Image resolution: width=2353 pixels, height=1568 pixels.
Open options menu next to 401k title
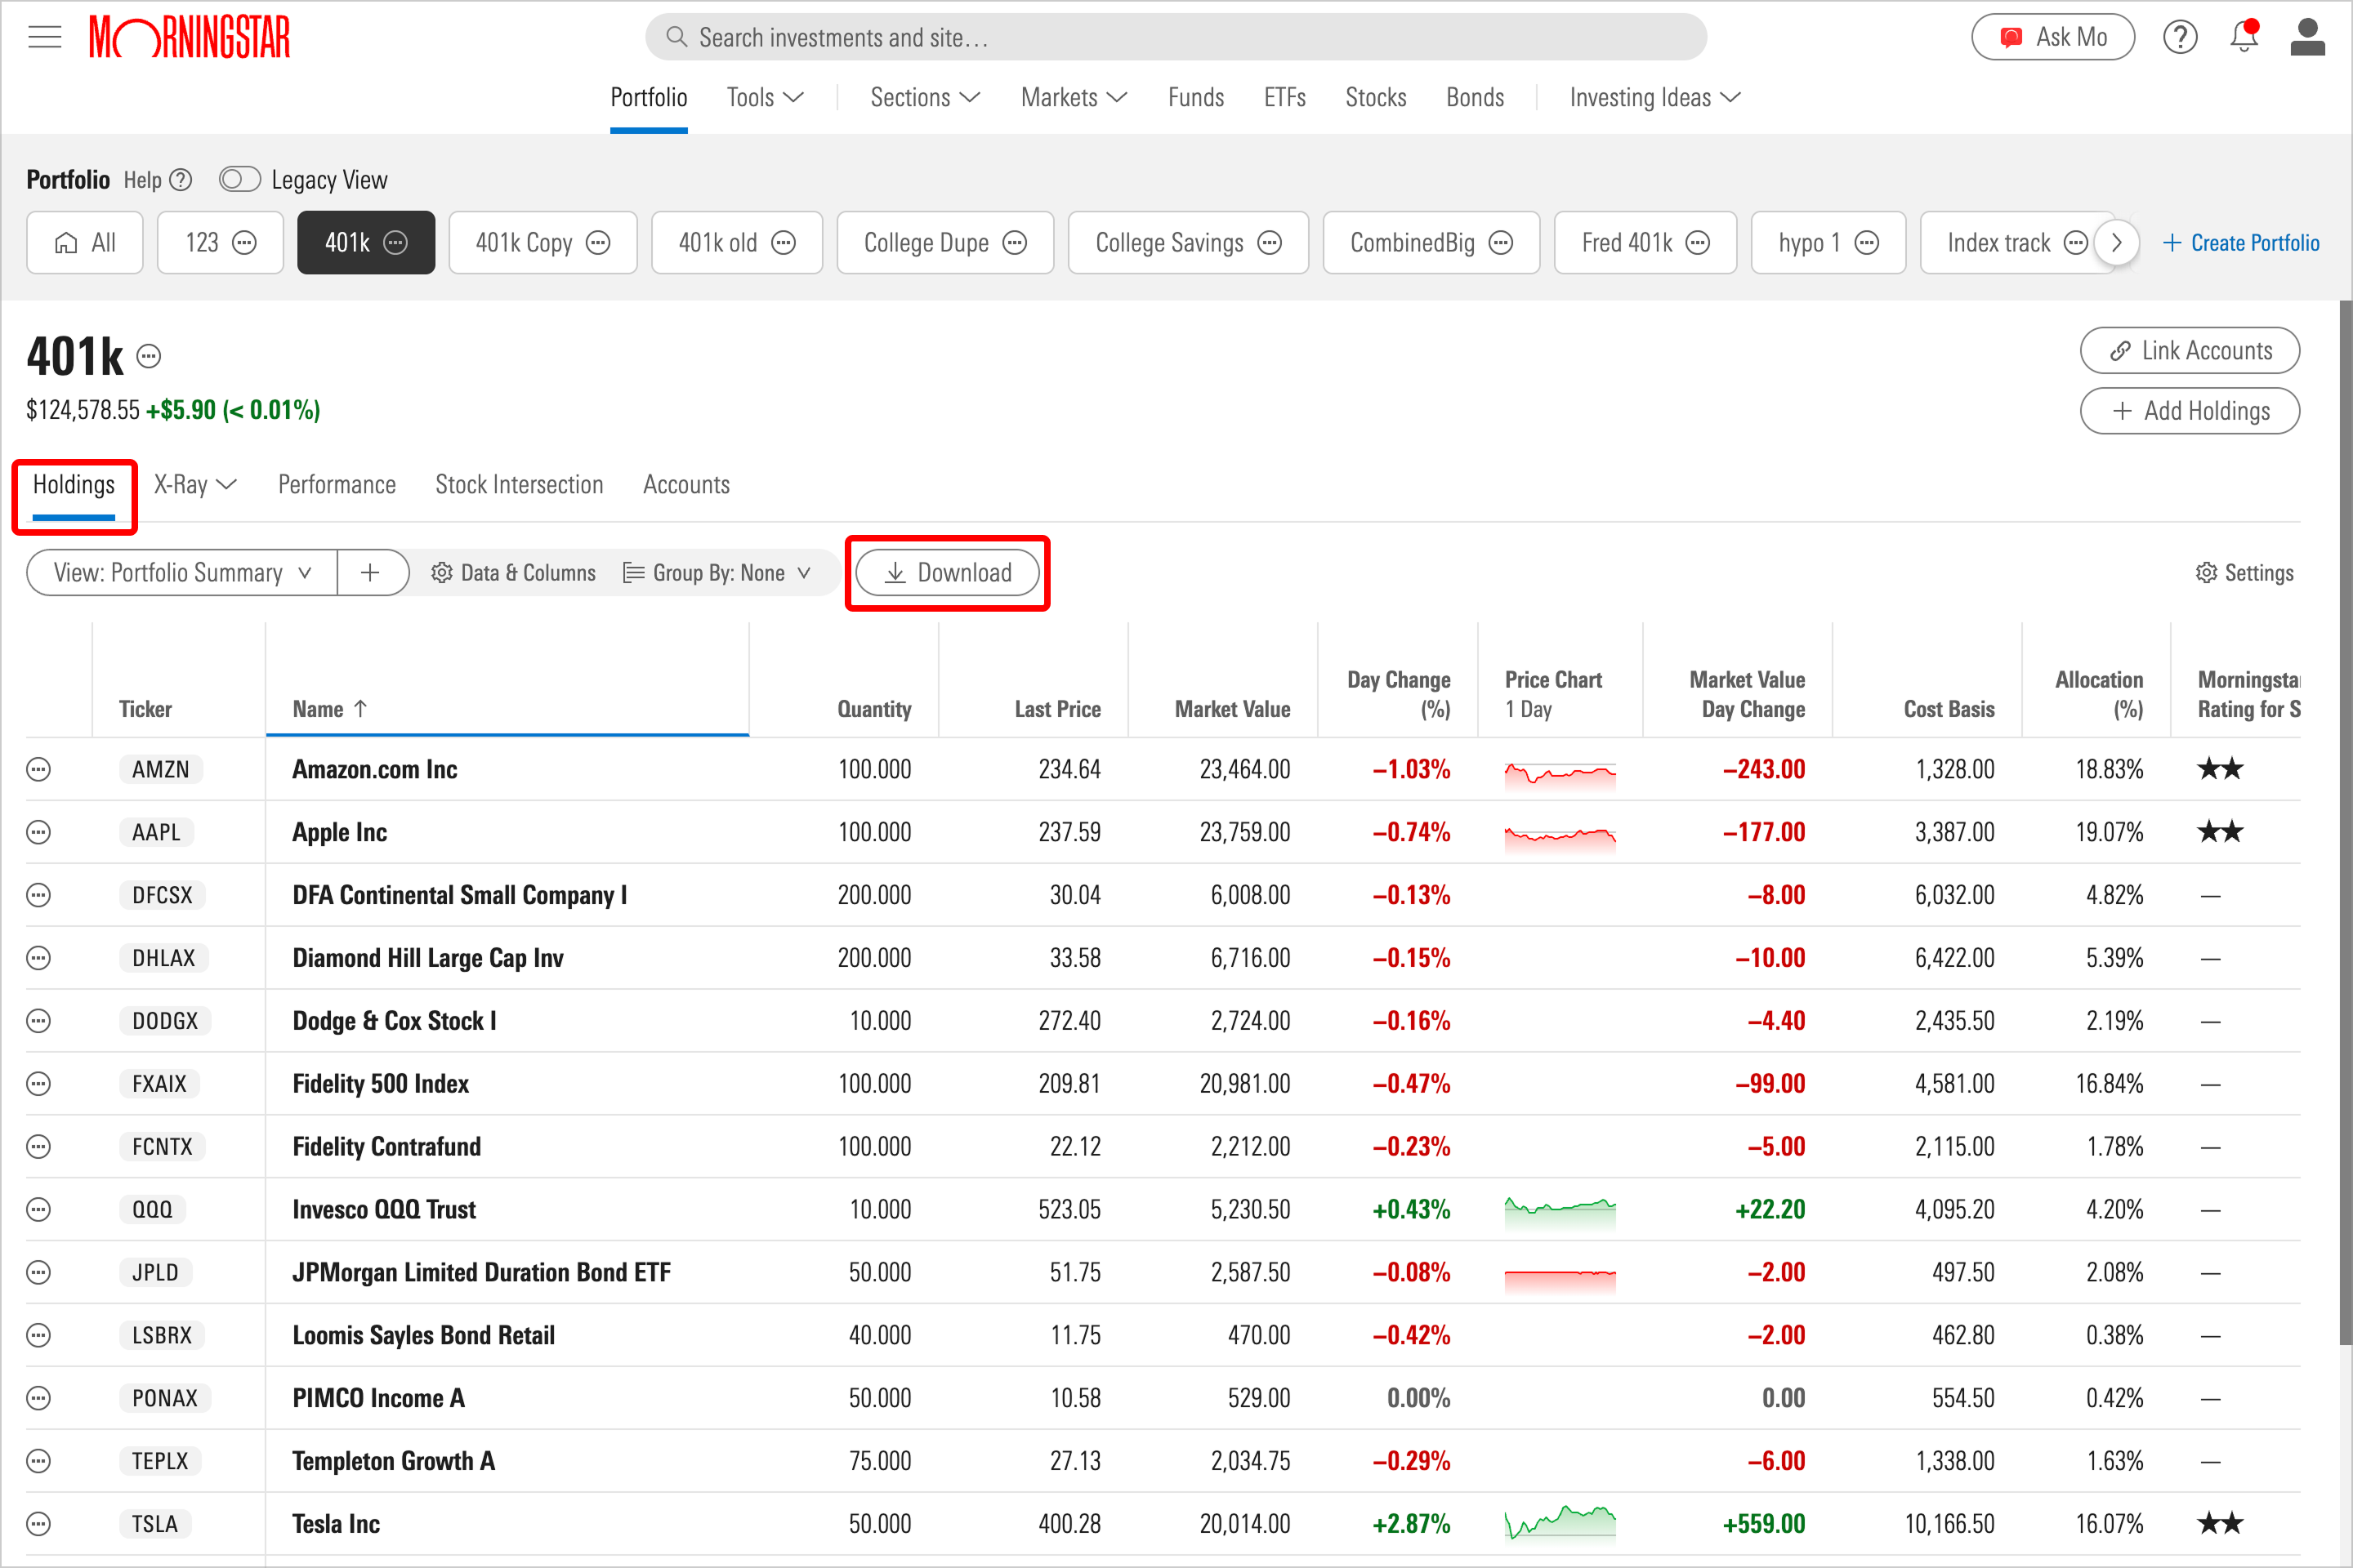pyautogui.click(x=149, y=357)
